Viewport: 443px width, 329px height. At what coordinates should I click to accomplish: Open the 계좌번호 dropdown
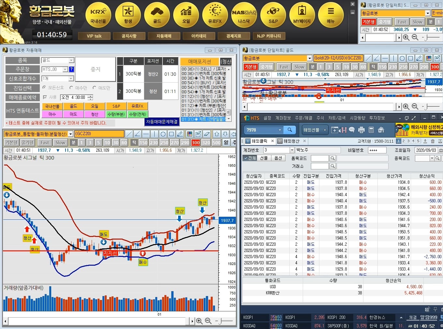coord(292,150)
